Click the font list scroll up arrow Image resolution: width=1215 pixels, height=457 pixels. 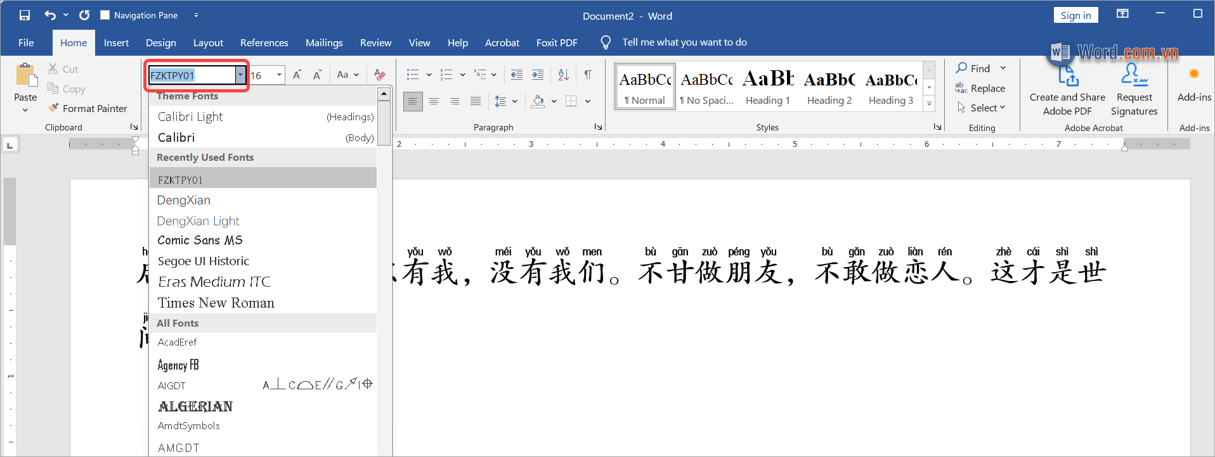384,94
